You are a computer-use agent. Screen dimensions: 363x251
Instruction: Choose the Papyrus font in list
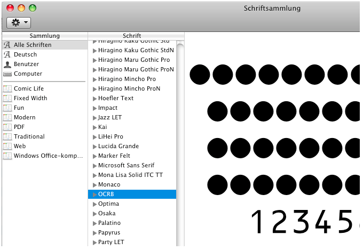click(x=111, y=232)
